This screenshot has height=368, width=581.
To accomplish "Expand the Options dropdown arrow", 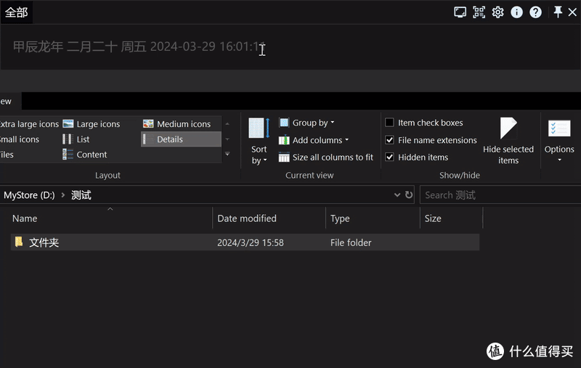I will [559, 160].
